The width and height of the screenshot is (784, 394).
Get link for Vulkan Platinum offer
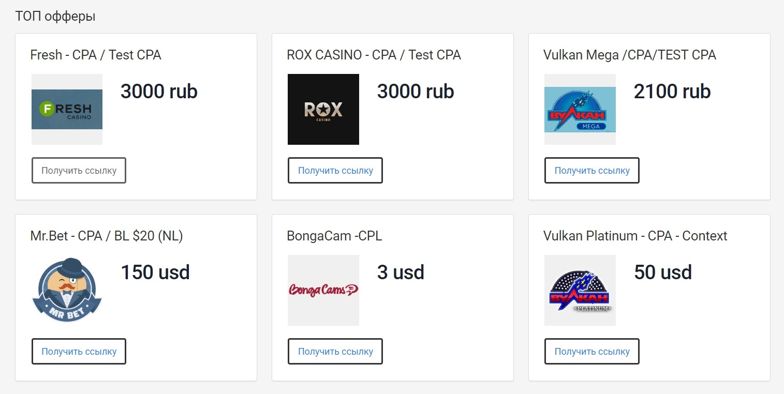coord(591,352)
